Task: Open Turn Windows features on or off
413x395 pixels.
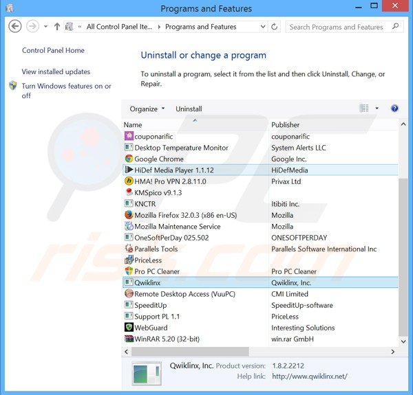Action: coord(66,91)
